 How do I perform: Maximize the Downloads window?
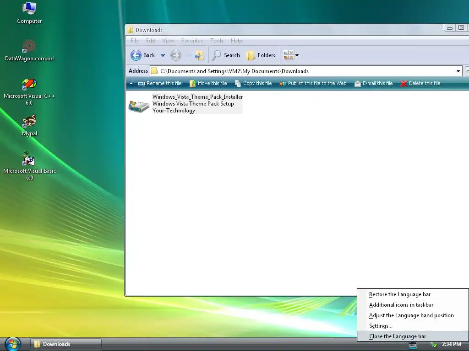point(461,28)
